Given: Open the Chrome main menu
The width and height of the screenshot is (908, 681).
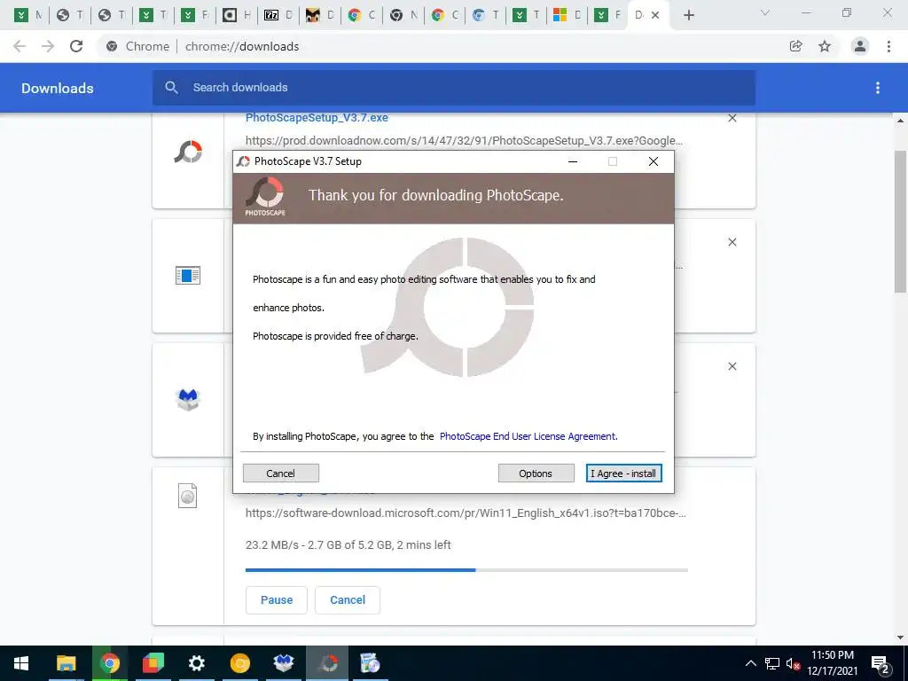Looking at the screenshot, I should click(888, 46).
